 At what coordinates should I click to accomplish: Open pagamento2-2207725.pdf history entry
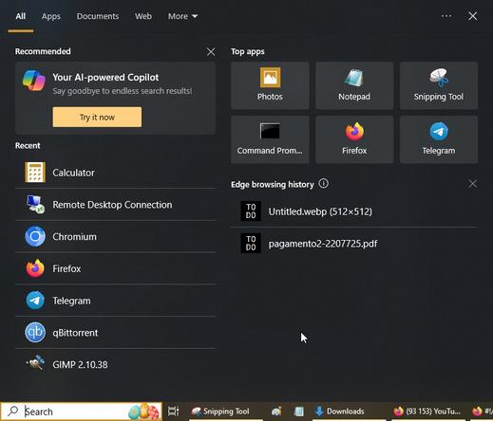click(354, 244)
